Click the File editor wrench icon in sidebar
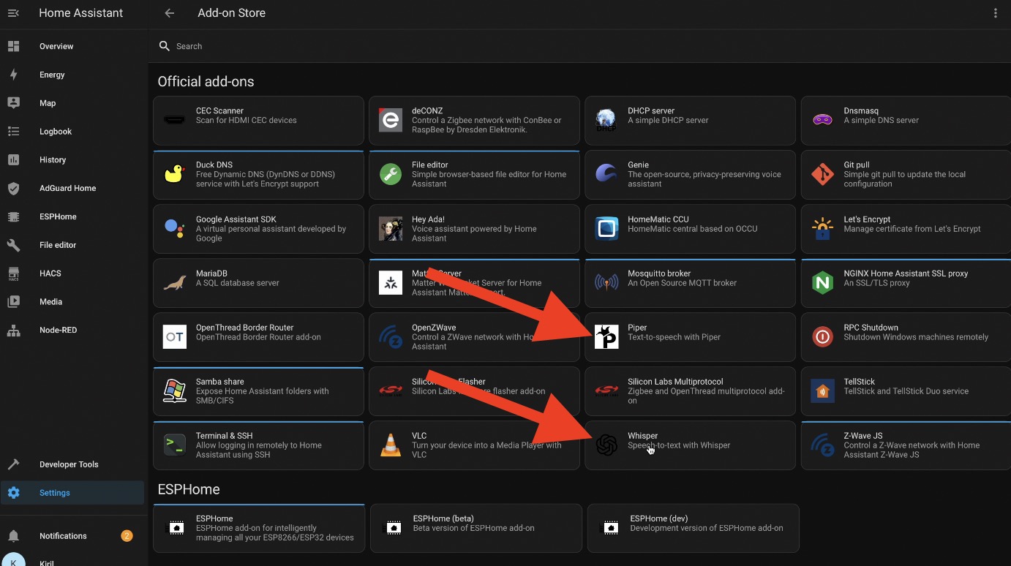1011x566 pixels. tap(13, 245)
